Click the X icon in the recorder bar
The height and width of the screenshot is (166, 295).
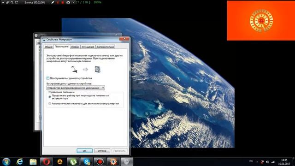point(73,2)
